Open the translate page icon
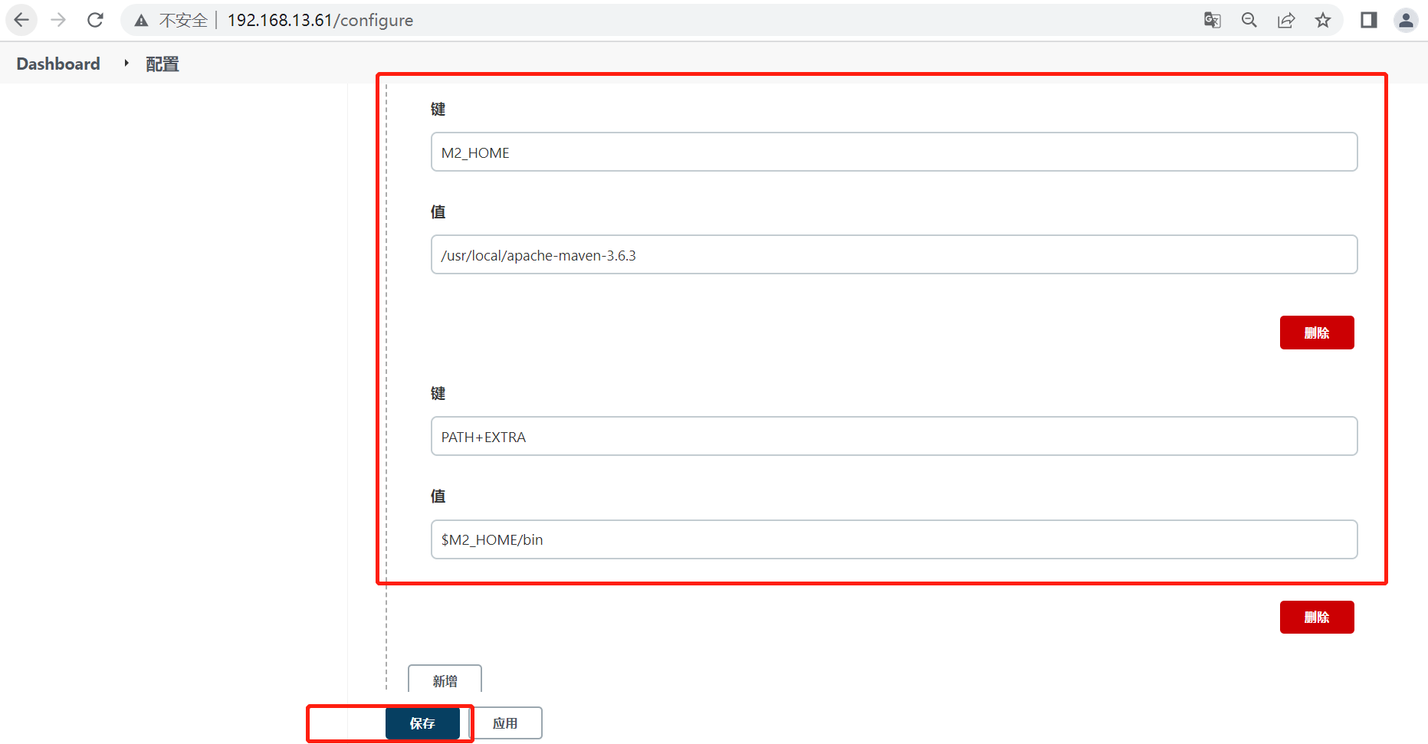The image size is (1428, 744). (1212, 20)
